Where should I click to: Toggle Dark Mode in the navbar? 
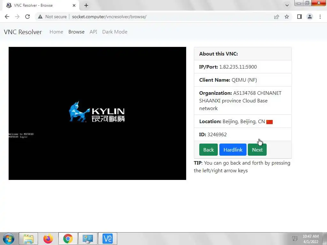point(115,32)
